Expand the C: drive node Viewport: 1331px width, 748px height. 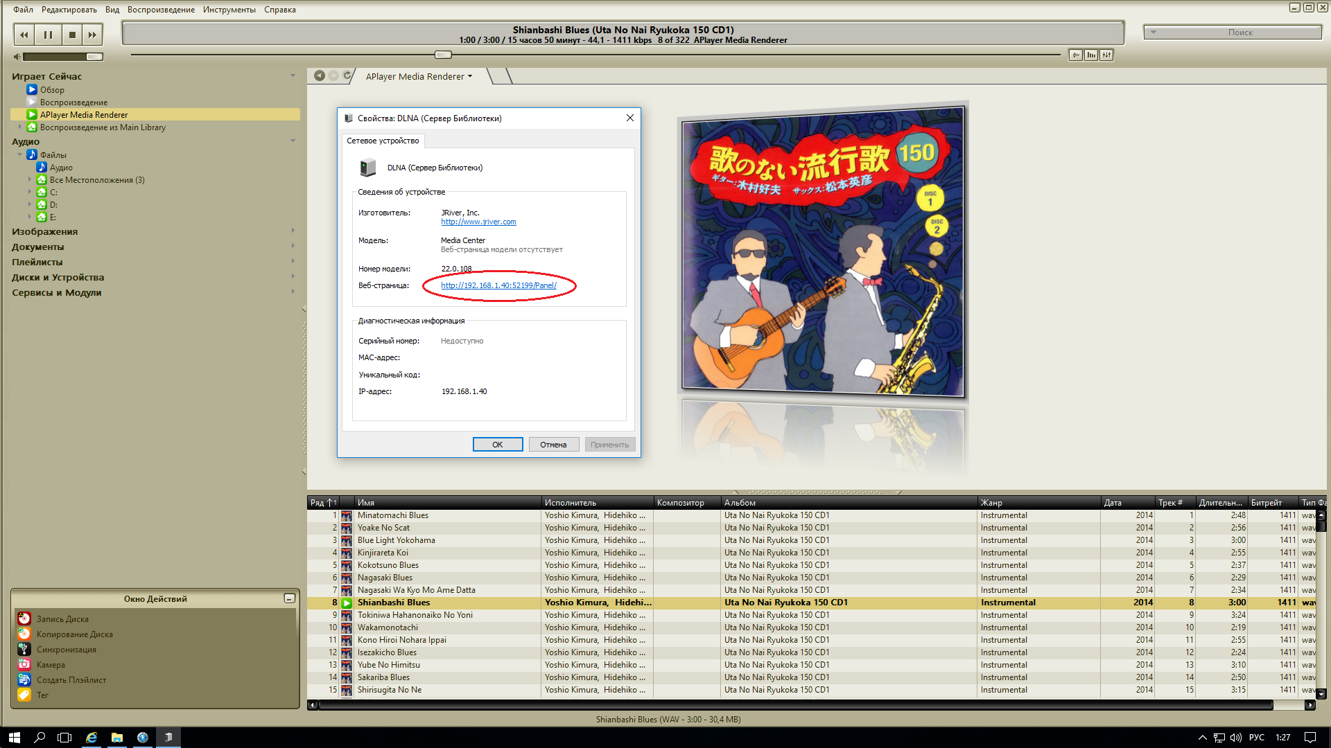(30, 193)
